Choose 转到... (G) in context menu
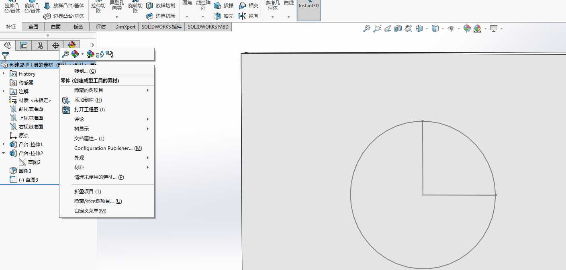 107,71
